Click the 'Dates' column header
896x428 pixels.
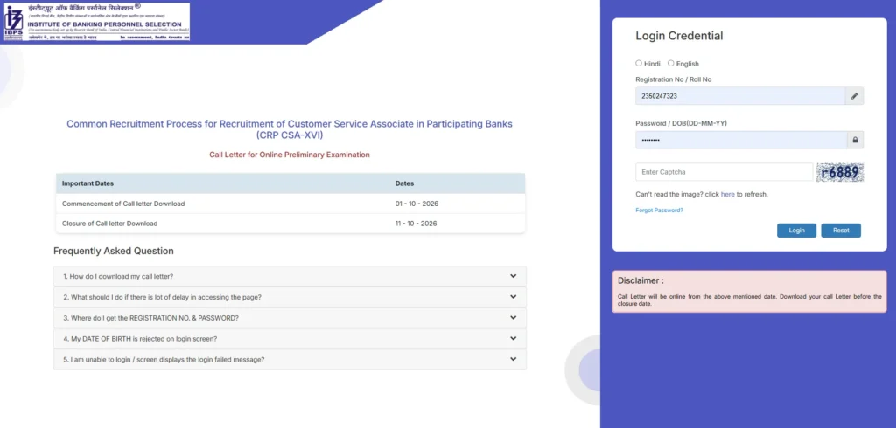click(404, 183)
